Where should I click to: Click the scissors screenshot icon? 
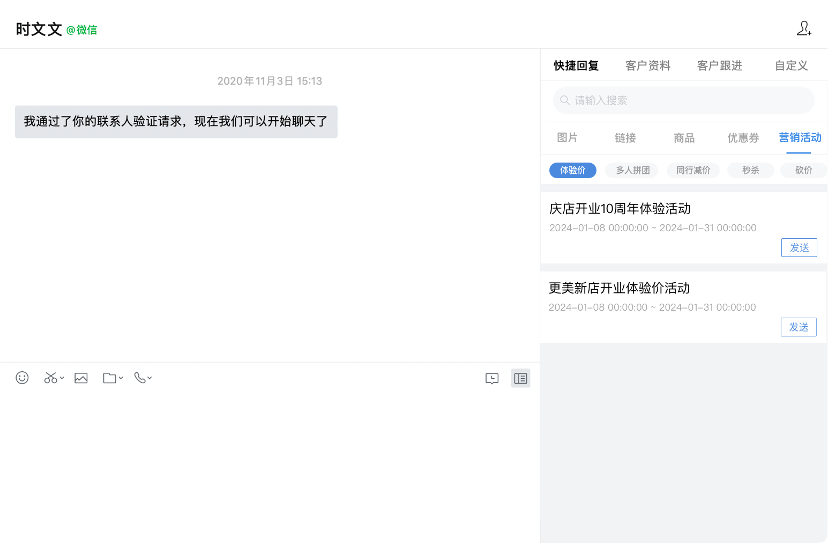point(50,378)
